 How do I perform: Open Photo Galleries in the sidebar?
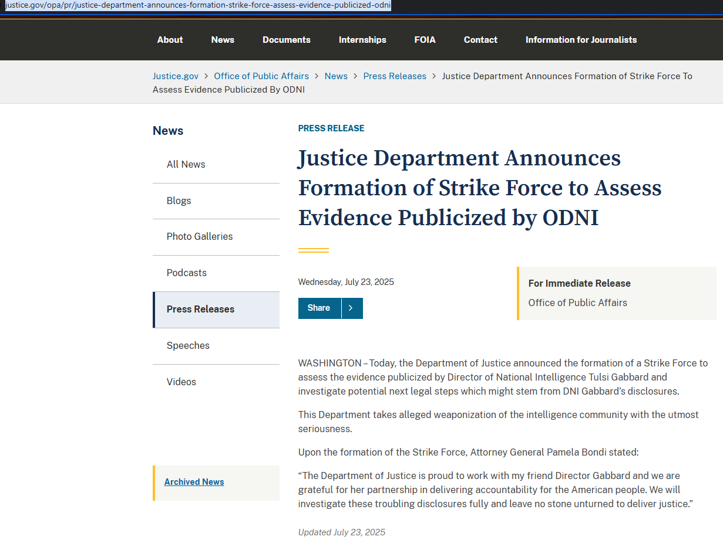coord(216,237)
